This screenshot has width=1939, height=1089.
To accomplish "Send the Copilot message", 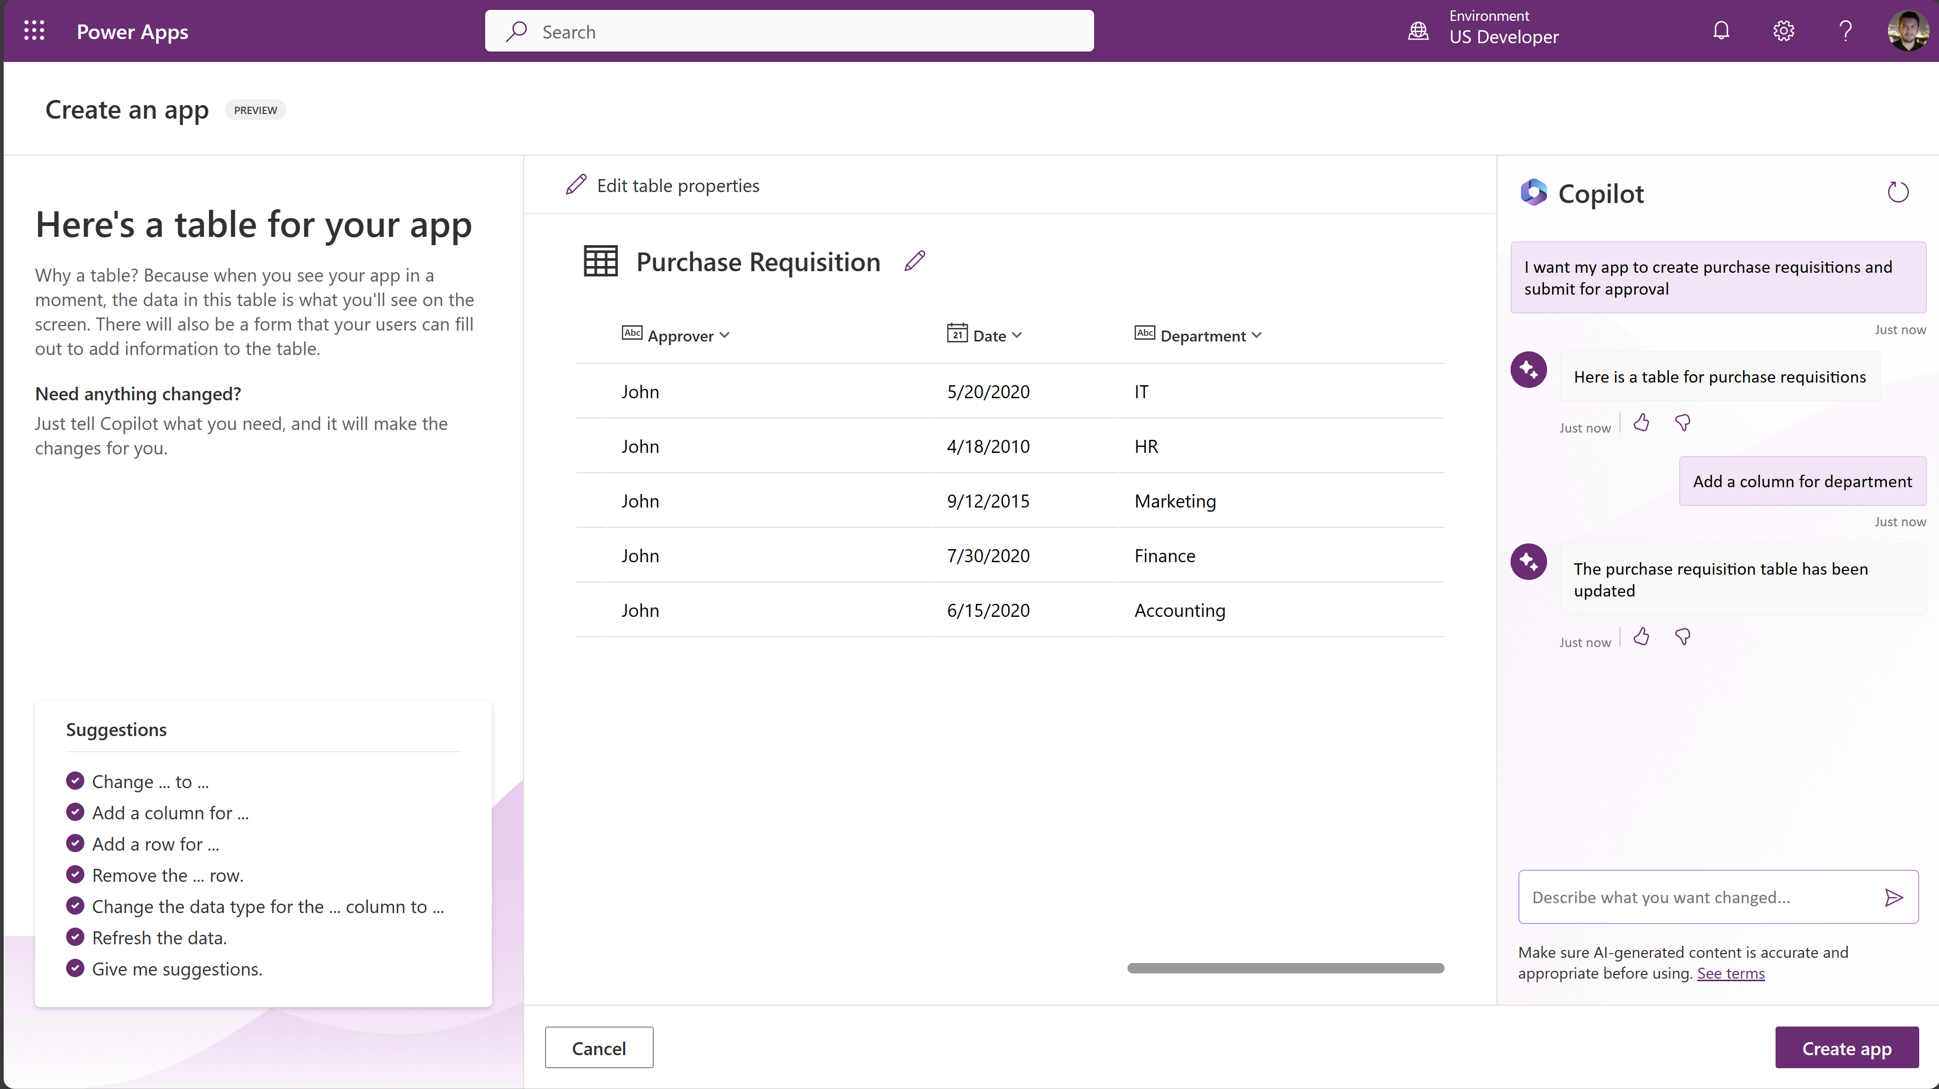I will (1895, 897).
